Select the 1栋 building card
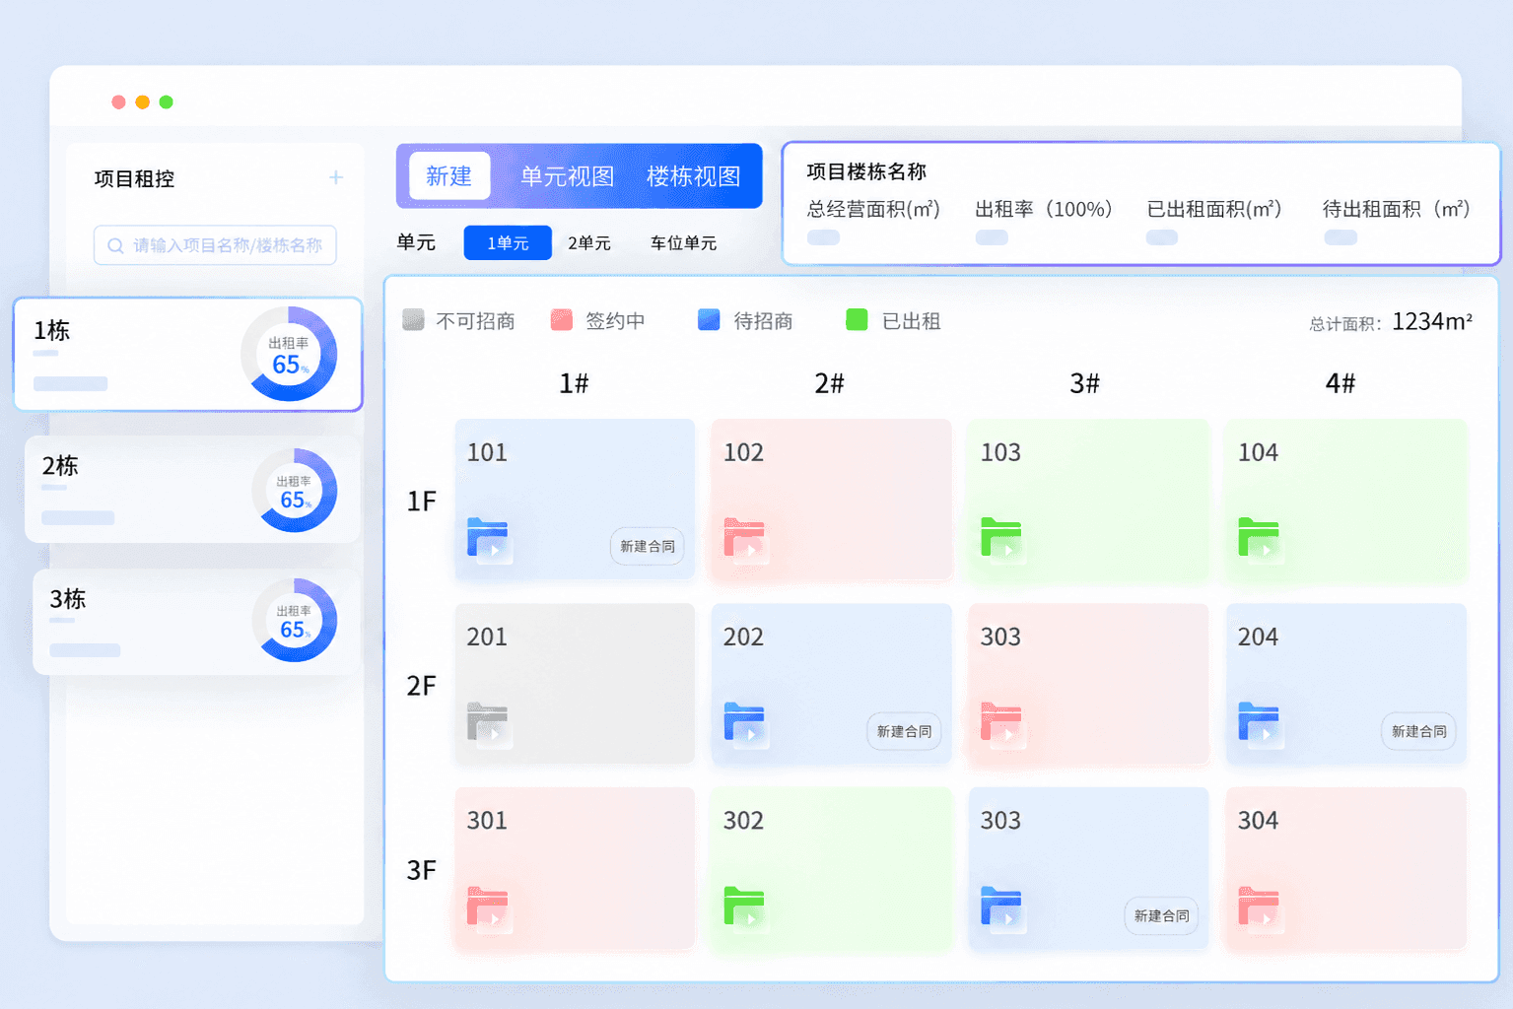The height and width of the screenshot is (1009, 1513). click(188, 354)
